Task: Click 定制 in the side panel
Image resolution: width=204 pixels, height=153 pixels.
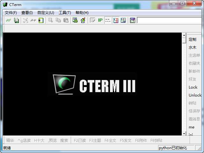Action: tap(192, 39)
